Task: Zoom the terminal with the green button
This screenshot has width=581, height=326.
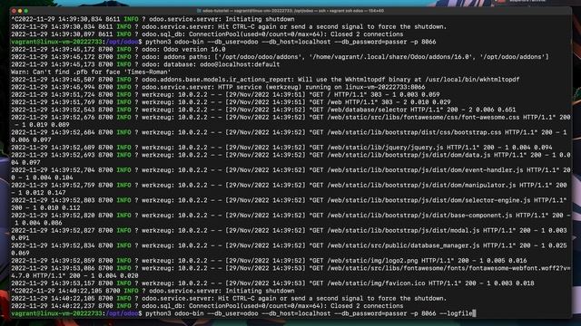Action: click(26, 11)
